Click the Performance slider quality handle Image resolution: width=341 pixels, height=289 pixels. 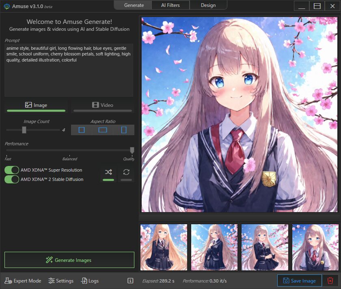pyautogui.click(x=132, y=150)
